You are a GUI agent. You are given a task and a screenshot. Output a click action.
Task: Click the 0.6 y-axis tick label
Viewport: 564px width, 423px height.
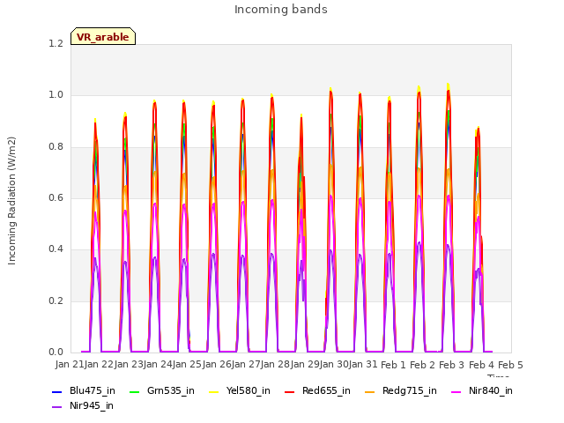[56, 197]
